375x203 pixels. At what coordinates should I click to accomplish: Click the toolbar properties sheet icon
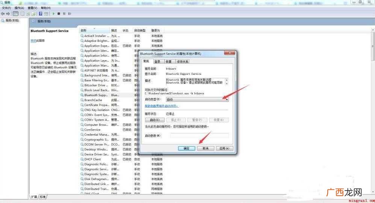click(x=23, y=14)
